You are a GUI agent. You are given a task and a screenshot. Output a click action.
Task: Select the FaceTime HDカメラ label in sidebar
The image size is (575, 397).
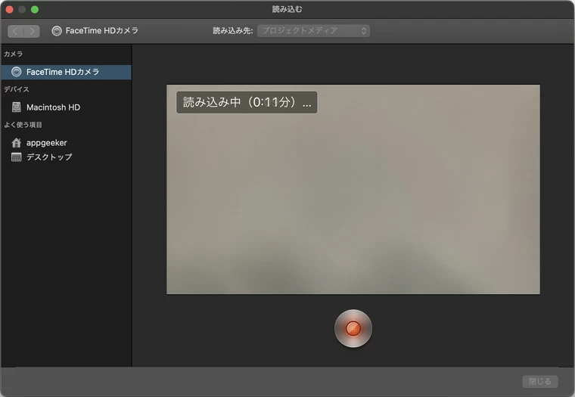63,73
